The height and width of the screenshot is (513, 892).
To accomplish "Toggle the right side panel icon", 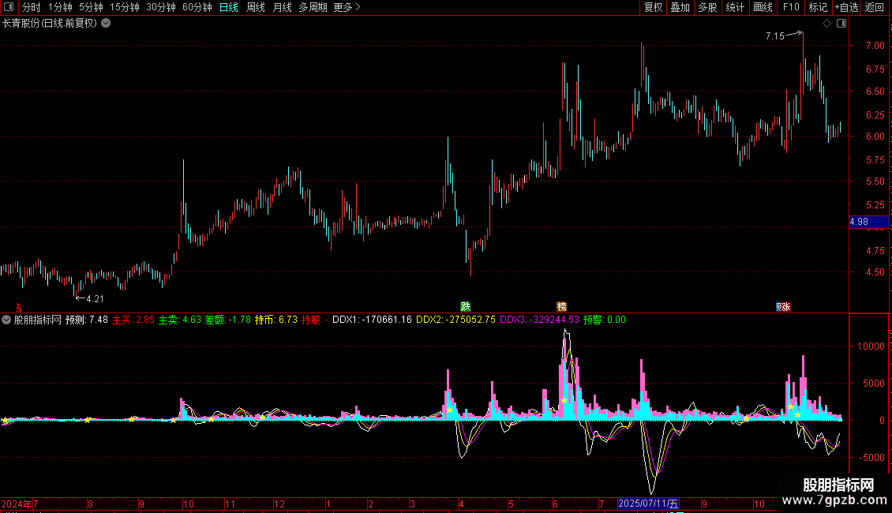I will (841, 24).
